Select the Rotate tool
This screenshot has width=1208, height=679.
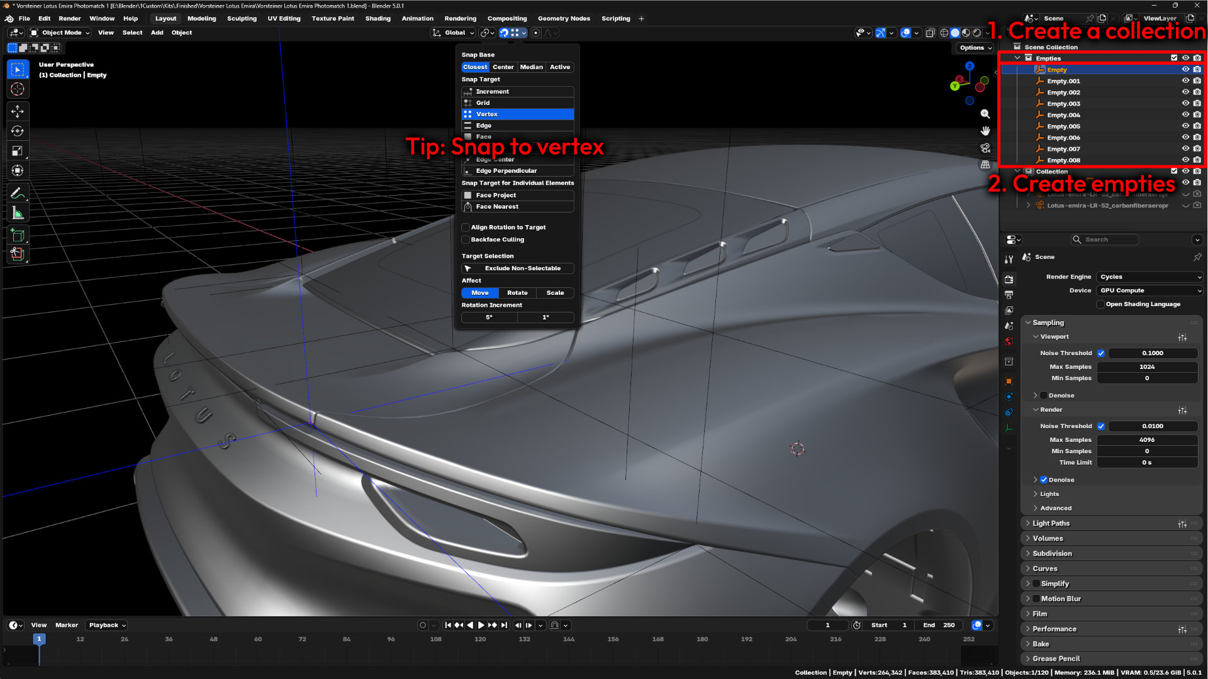click(x=18, y=131)
